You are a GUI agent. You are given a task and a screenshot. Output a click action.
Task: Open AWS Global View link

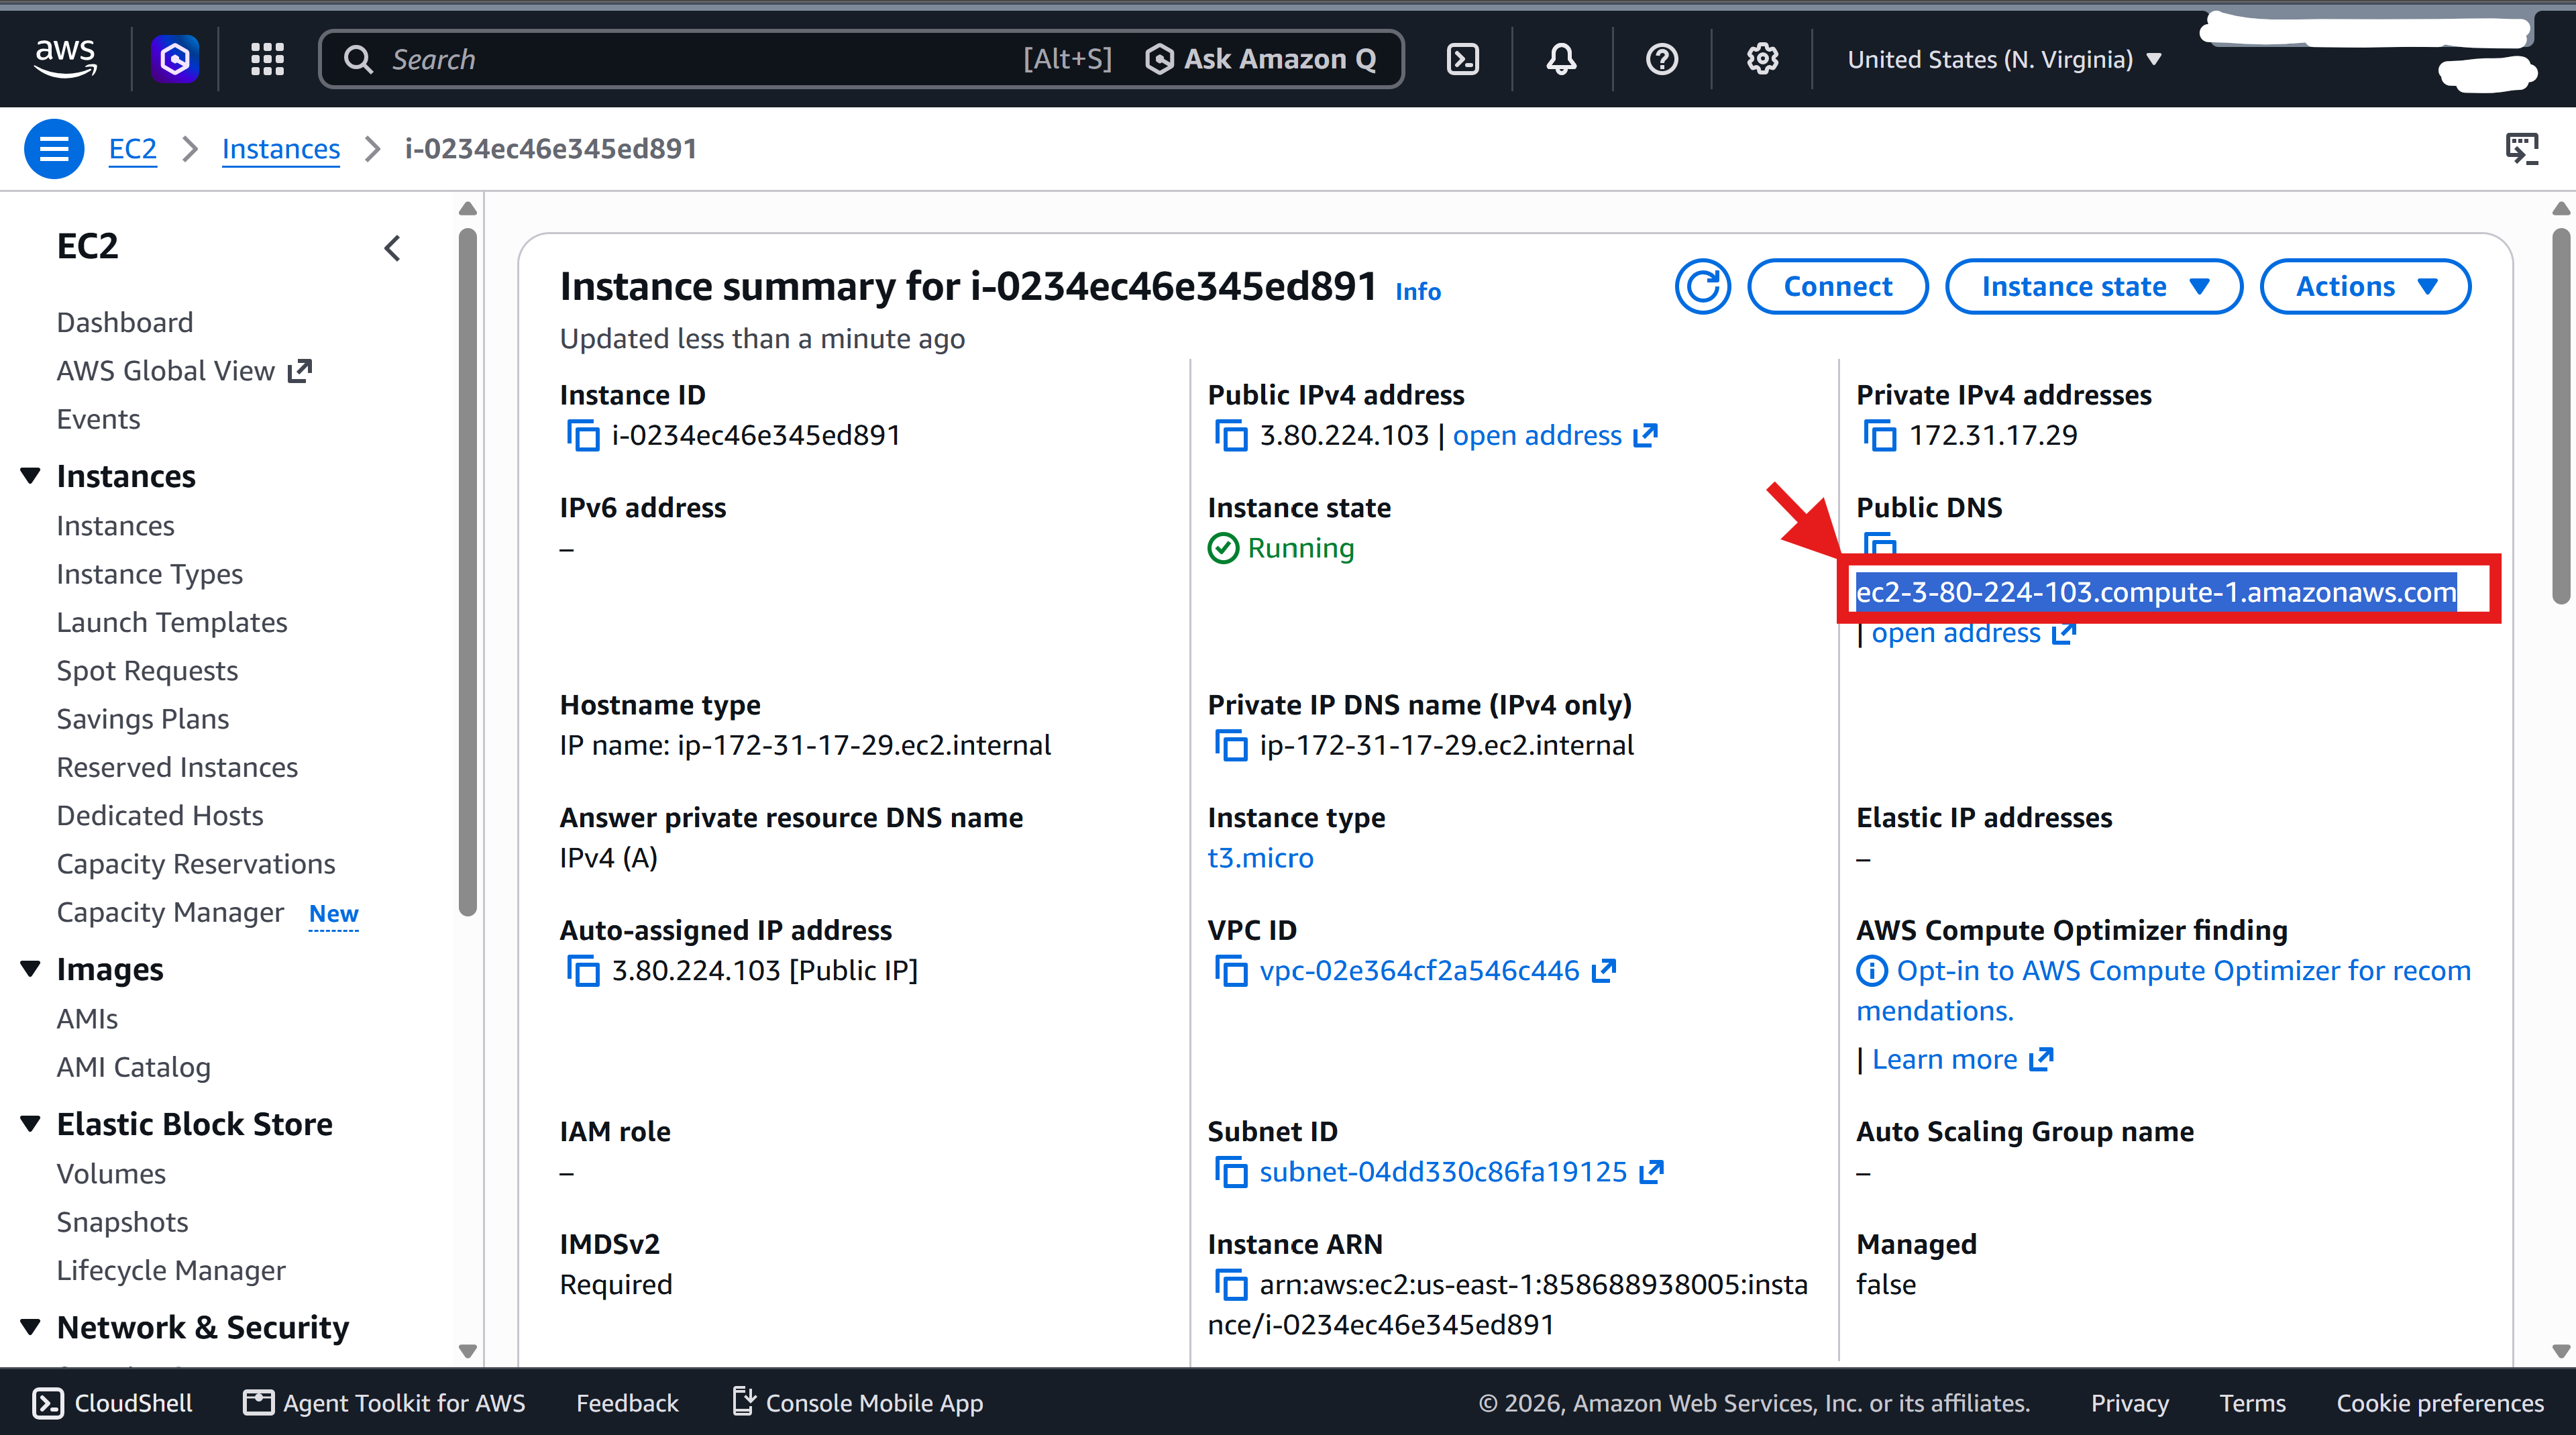[185, 370]
